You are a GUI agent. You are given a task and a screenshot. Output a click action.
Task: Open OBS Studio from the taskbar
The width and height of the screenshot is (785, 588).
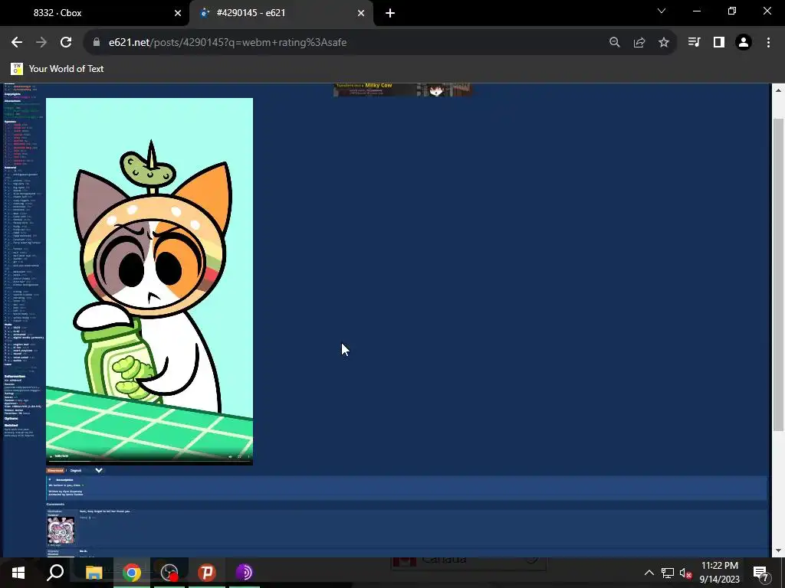(x=169, y=573)
